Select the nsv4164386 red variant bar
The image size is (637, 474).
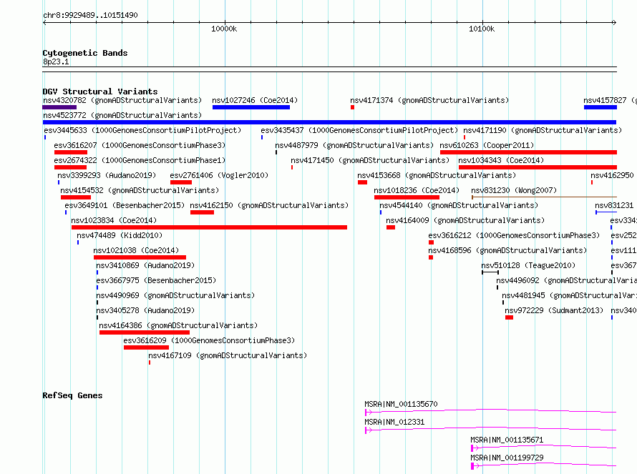(144, 332)
